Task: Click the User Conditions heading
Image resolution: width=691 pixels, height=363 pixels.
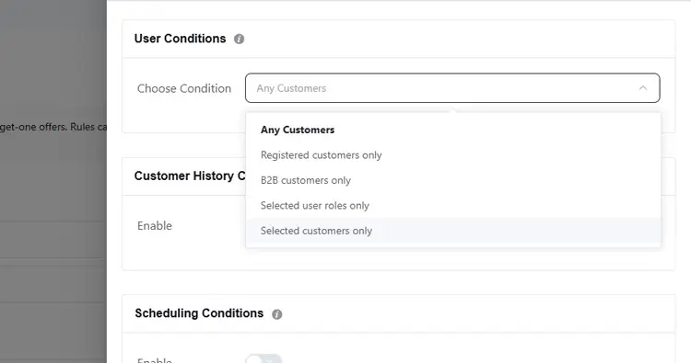Action: tap(180, 39)
